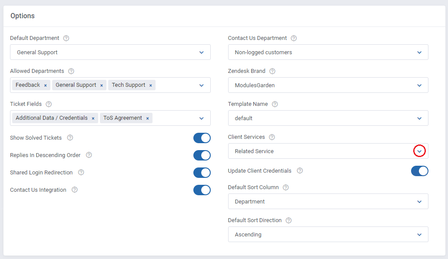Open help tooltip for Default Department
Image resolution: width=448 pixels, height=259 pixels.
tap(66, 38)
